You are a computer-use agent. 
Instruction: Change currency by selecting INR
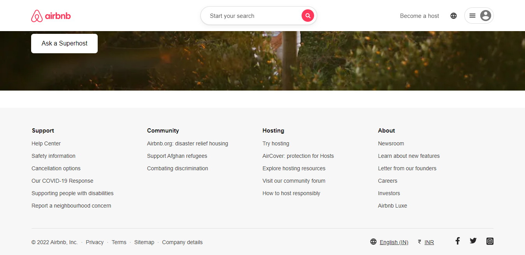[x=429, y=242]
